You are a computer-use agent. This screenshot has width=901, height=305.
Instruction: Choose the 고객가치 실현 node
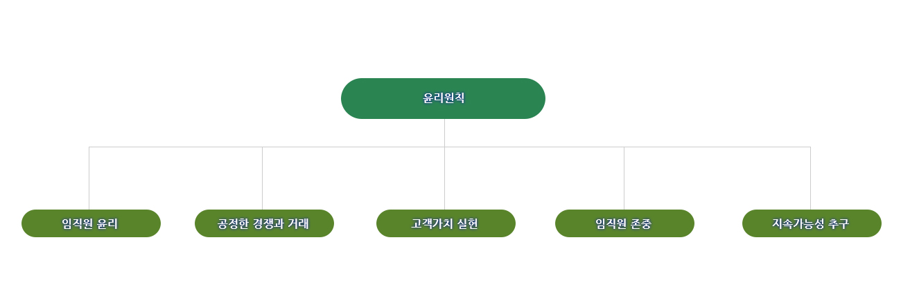click(446, 223)
